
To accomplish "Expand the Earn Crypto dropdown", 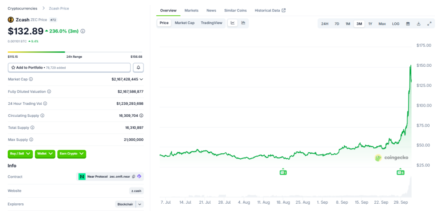I will pos(72,153).
